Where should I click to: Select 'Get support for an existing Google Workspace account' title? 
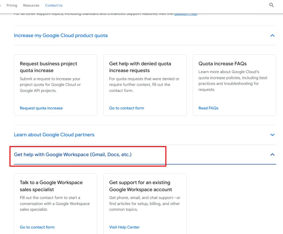140,186
